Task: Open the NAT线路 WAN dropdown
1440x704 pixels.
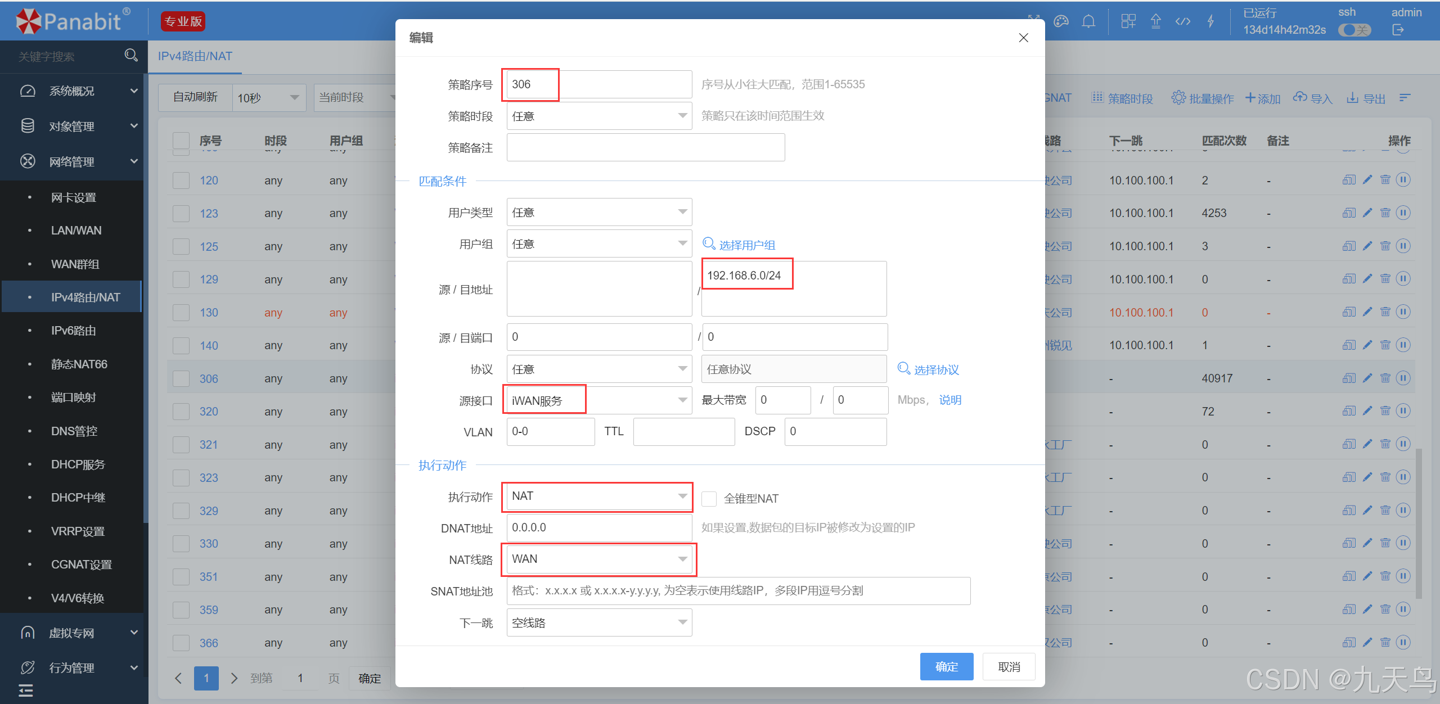Action: (x=598, y=559)
